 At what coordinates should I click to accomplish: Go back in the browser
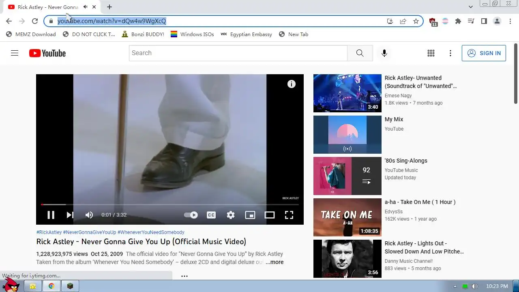[x=9, y=21]
